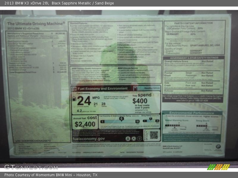
Task: Click the BMW roundel logo on the sticker
Action: tap(218, 146)
